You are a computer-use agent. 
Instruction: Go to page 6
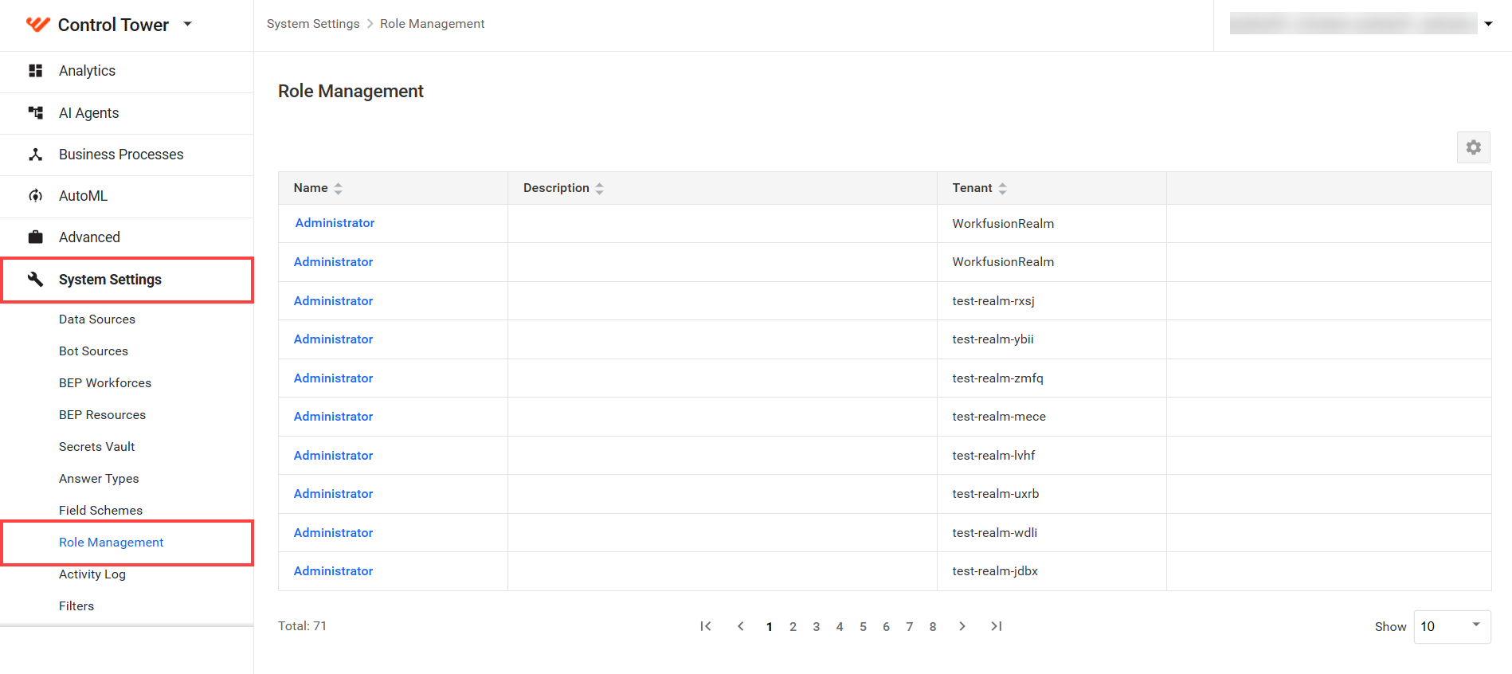(886, 627)
